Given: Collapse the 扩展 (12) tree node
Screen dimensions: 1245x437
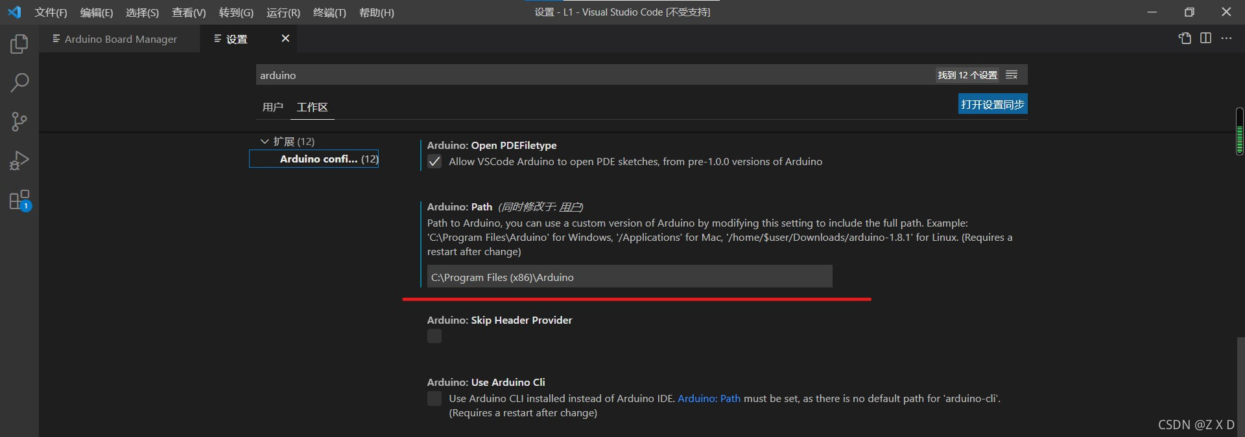Looking at the screenshot, I should [x=265, y=141].
